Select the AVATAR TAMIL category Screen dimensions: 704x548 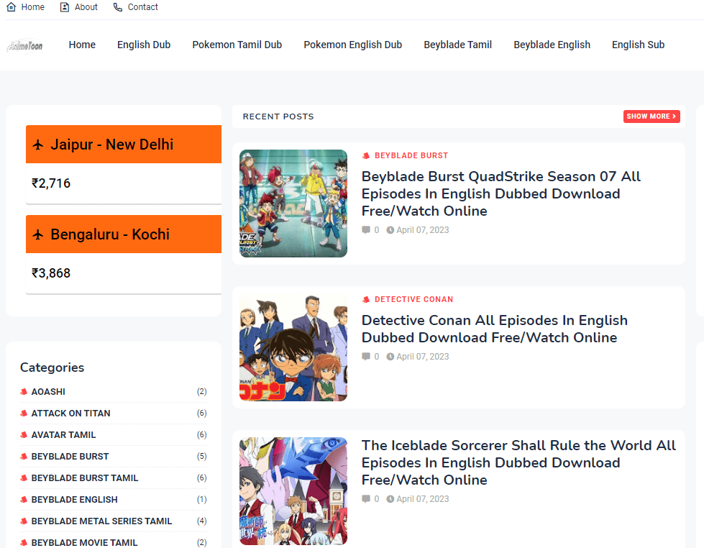pos(63,435)
